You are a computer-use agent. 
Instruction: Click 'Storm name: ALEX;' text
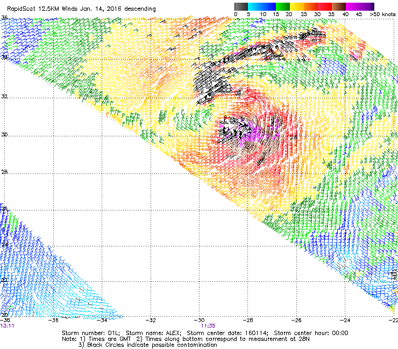[154, 333]
